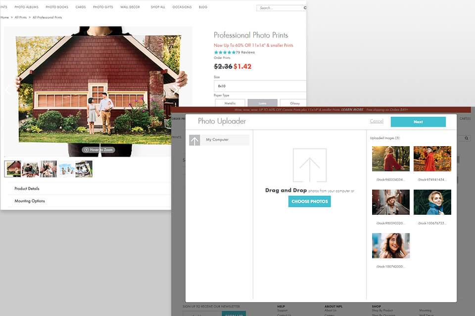Select the red house product thumbnail

tap(12, 169)
